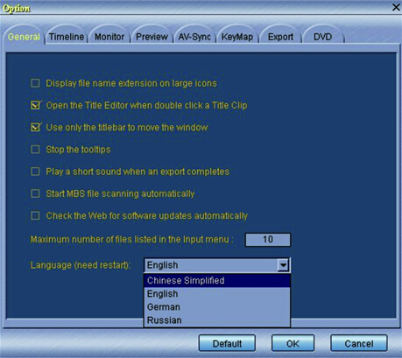Collapse the Language dropdown arrow
This screenshot has height=358, width=402.
coord(283,265)
